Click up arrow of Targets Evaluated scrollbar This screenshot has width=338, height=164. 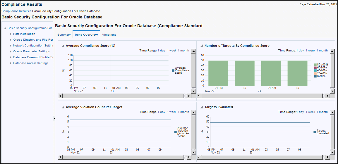332,113
